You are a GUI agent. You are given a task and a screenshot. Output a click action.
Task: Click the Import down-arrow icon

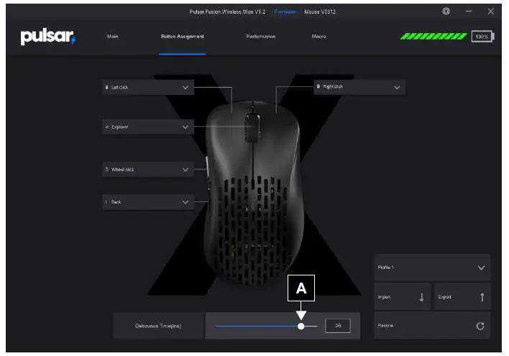pos(421,297)
